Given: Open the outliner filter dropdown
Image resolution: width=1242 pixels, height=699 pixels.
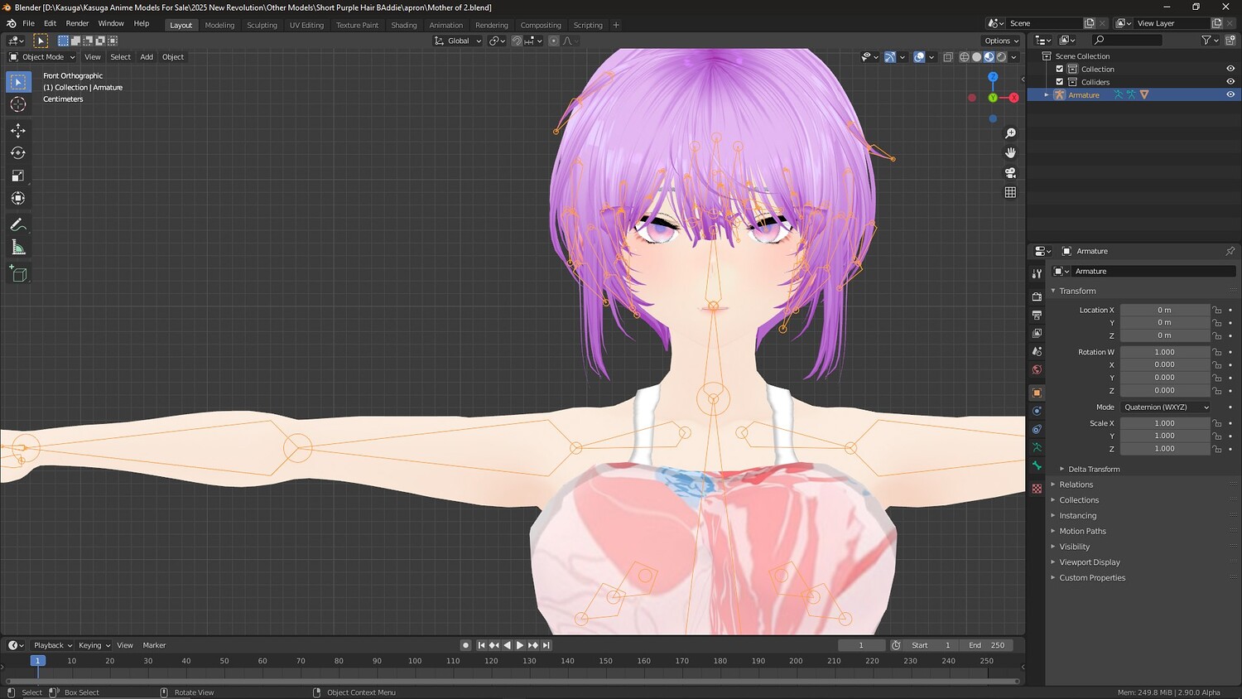Looking at the screenshot, I should coord(1210,40).
